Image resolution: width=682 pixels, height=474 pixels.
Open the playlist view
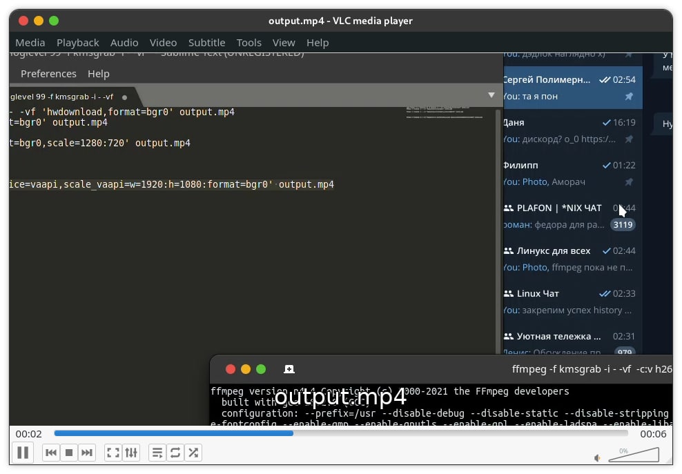tap(157, 453)
